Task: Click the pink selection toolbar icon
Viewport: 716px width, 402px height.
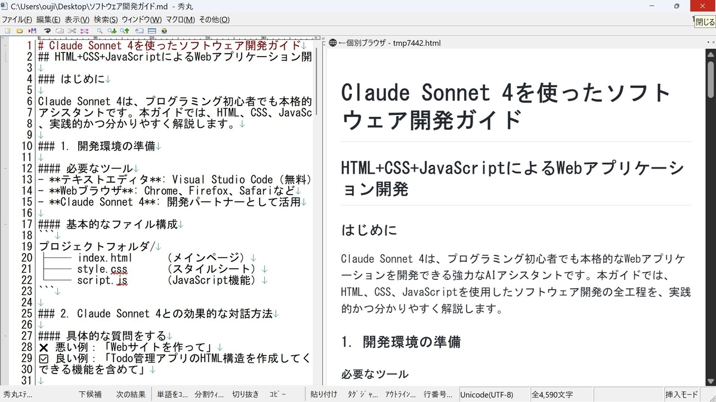Action: (84, 30)
